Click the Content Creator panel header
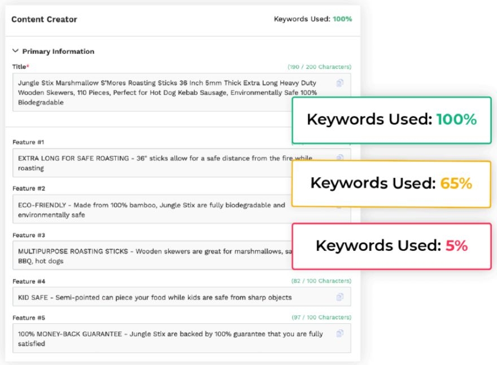The width and height of the screenshot is (497, 365). click(44, 19)
